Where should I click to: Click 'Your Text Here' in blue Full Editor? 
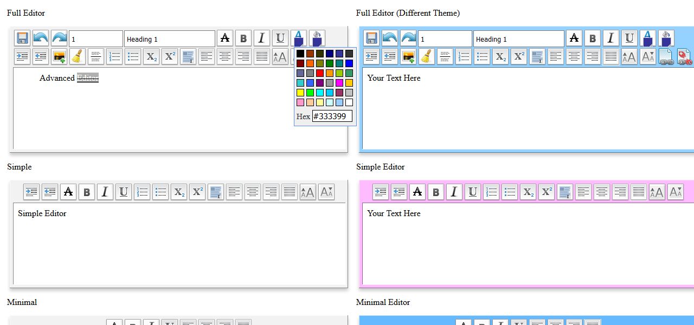pyautogui.click(x=394, y=78)
